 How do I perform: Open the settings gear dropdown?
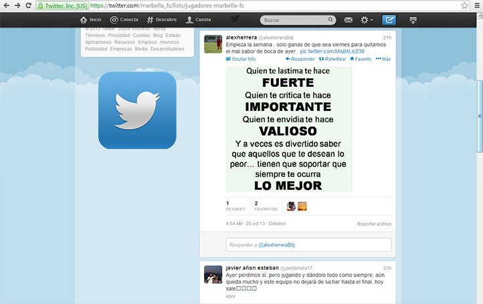pyautogui.click(x=367, y=20)
